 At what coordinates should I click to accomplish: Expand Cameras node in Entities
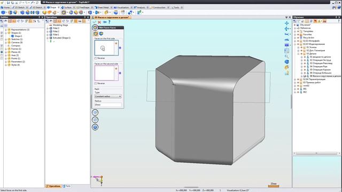click(6, 43)
